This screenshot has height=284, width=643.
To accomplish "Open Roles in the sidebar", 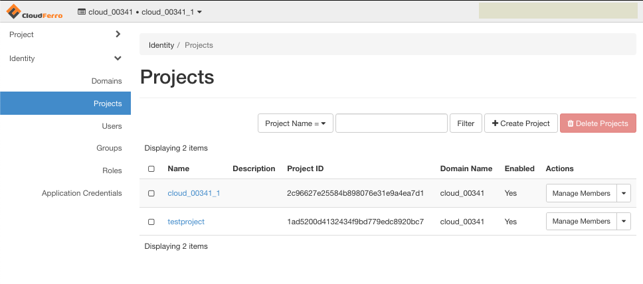I will [112, 171].
